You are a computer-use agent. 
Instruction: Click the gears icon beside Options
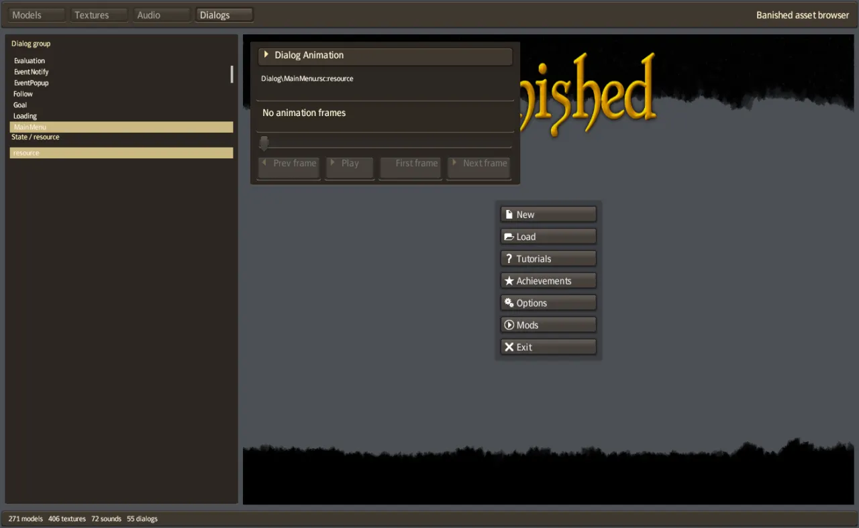pyautogui.click(x=509, y=303)
